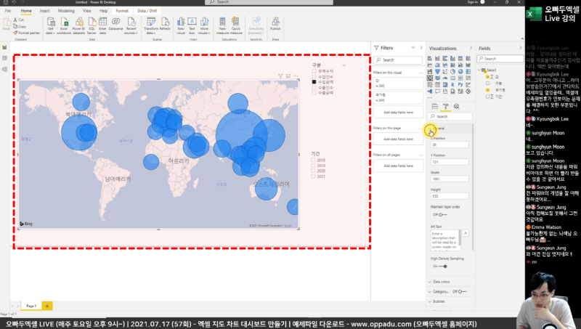Open the Analytics magnifier tab
The width and height of the screenshot is (581, 329).
(x=456, y=106)
